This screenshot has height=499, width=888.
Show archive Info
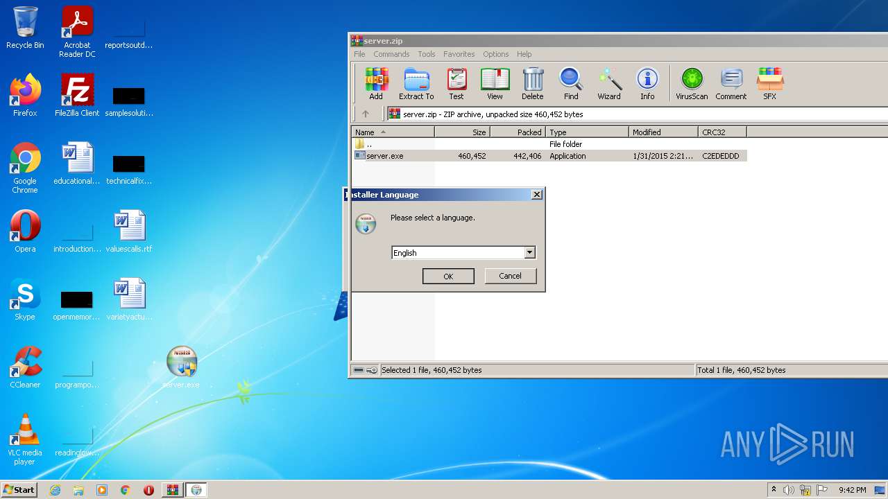tap(647, 84)
